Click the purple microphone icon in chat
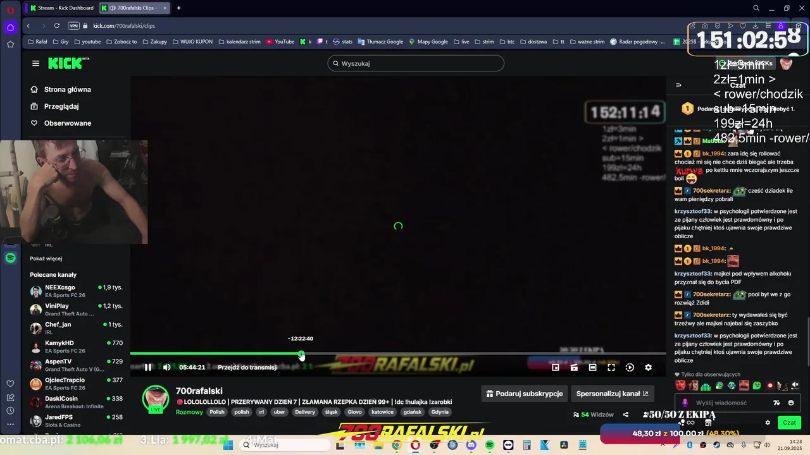 [685, 403]
